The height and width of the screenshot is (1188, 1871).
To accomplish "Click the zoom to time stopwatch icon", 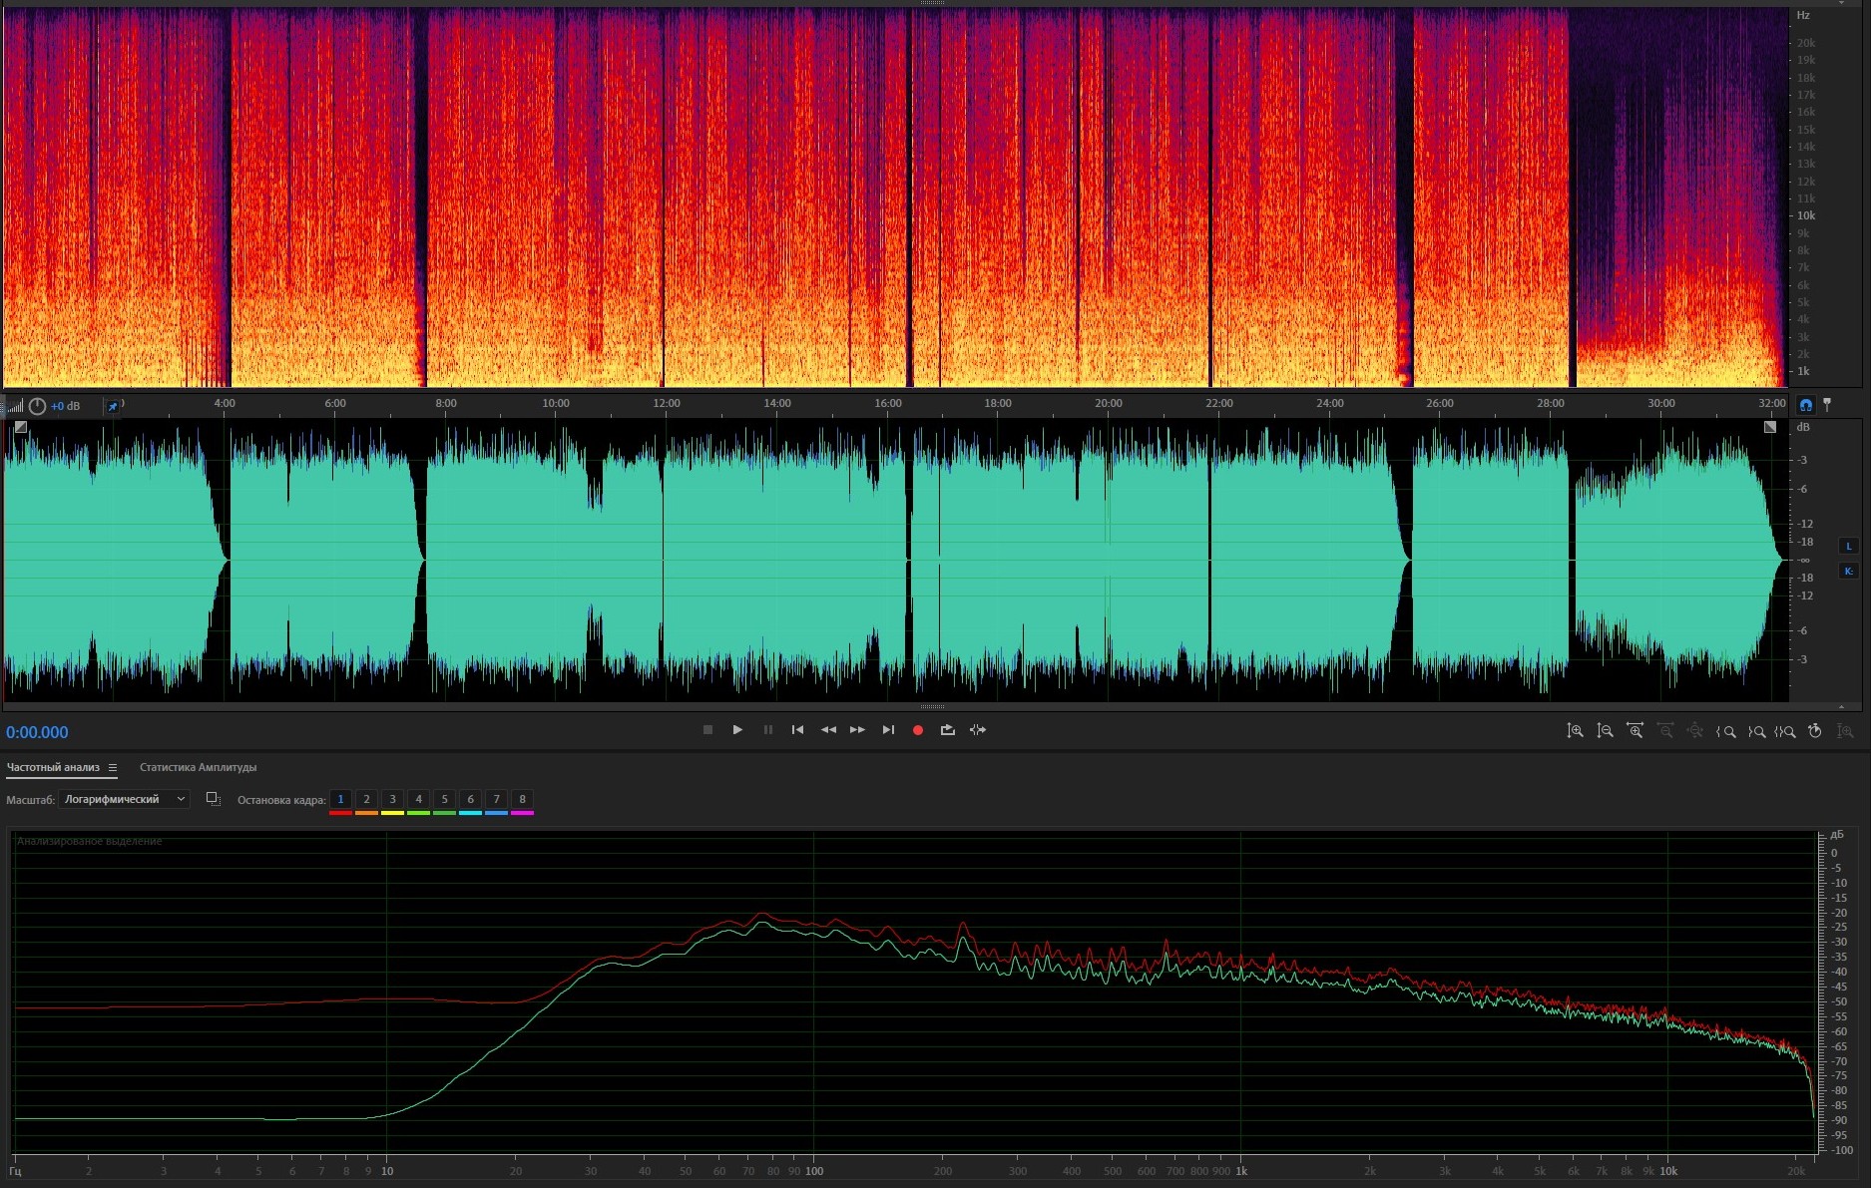I will [1815, 731].
